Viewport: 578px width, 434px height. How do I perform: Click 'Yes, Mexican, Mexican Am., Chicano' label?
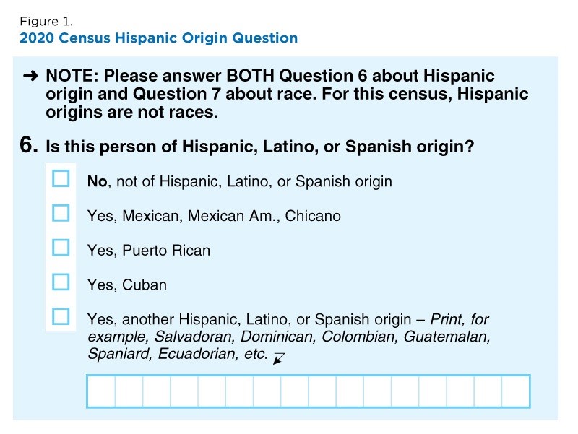coord(214,216)
